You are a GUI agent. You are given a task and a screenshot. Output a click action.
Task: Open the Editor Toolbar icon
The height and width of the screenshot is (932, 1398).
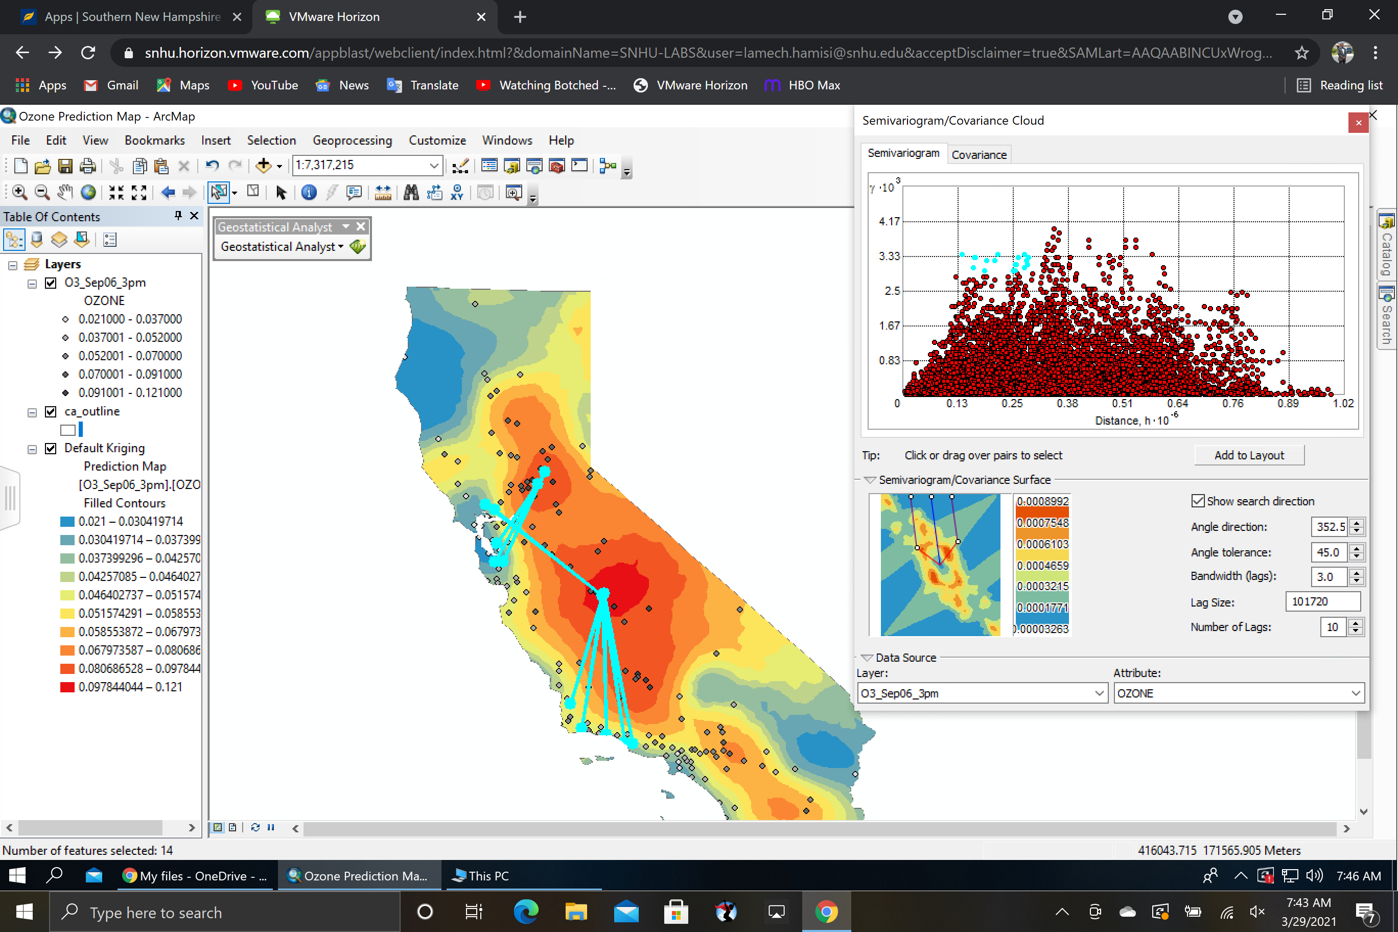pos(461,166)
